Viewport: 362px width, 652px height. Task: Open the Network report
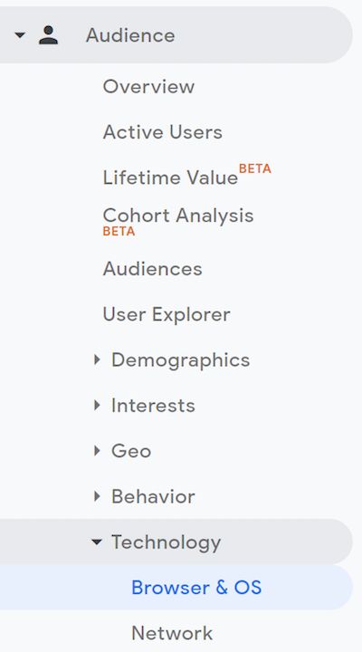pyautogui.click(x=172, y=633)
